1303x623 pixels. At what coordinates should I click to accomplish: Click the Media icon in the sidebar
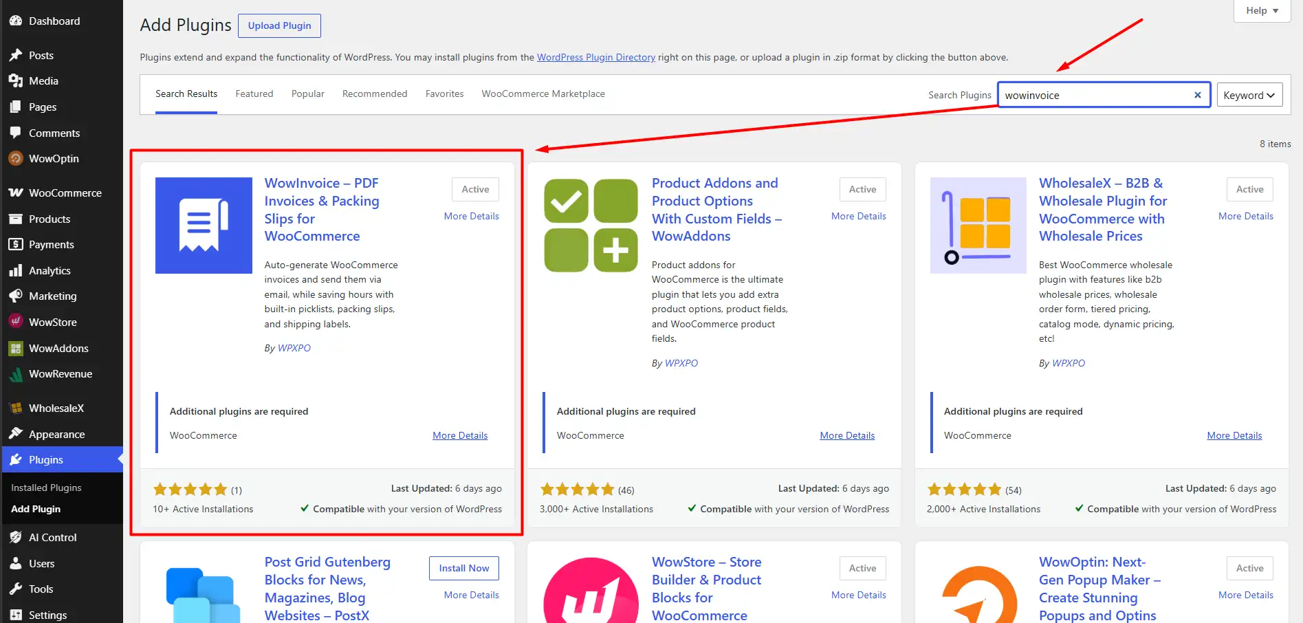(16, 81)
